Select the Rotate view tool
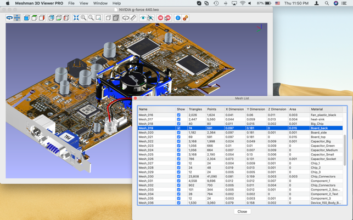Image resolution: width=353 pixels, height=220 pixels. [9, 18]
